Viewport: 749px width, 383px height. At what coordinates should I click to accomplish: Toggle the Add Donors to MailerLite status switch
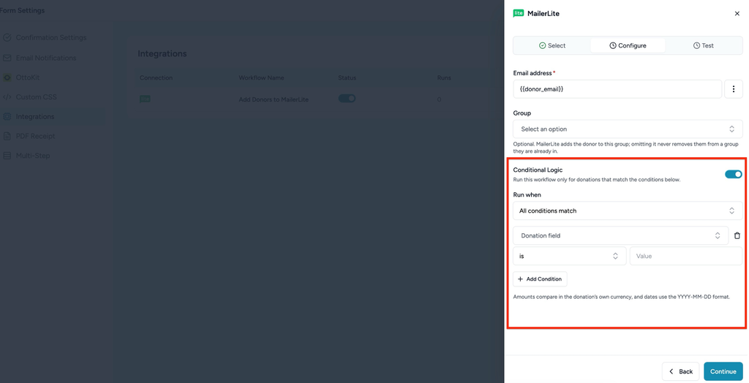[x=347, y=99]
